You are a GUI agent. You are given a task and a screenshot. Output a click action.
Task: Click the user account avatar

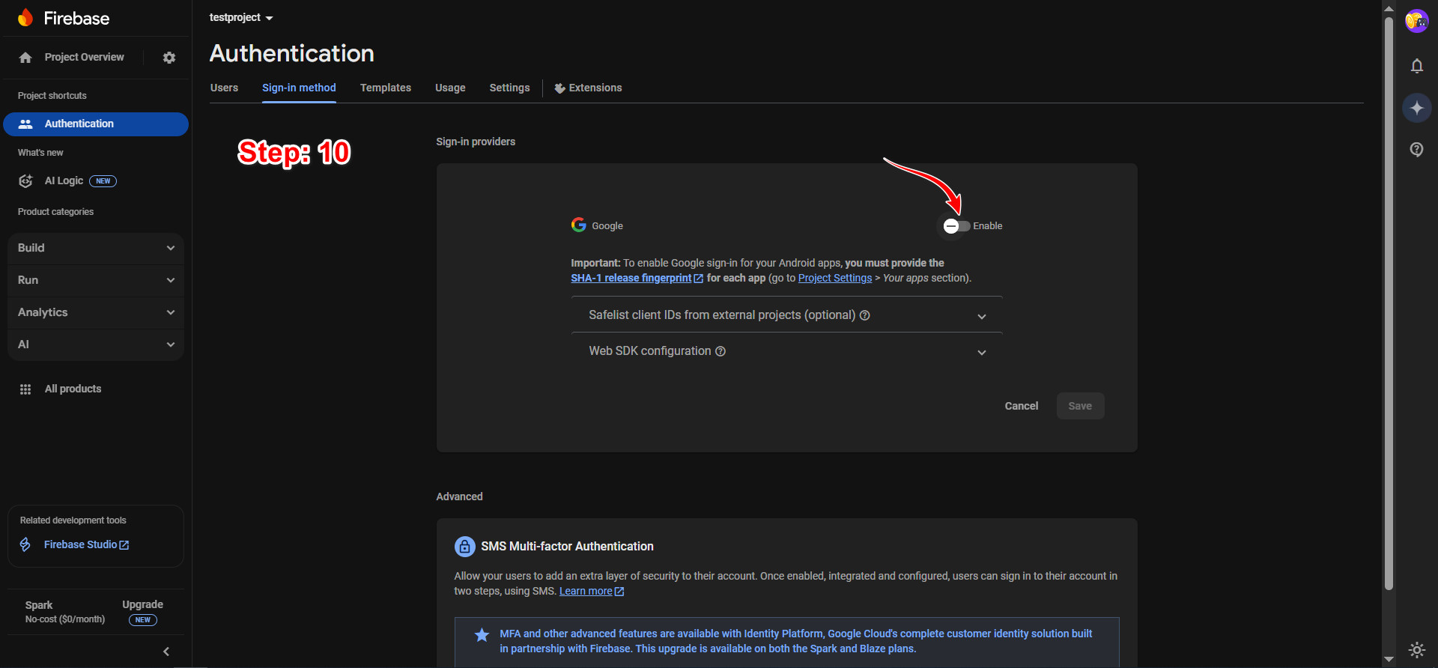click(1416, 21)
